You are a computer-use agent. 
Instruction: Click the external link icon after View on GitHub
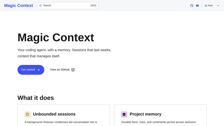click(x=73, y=70)
